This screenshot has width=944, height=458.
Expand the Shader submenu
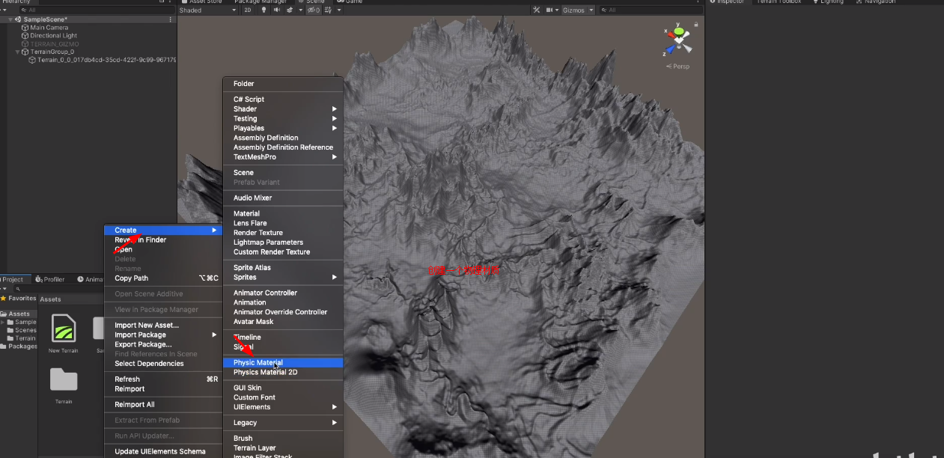click(283, 109)
